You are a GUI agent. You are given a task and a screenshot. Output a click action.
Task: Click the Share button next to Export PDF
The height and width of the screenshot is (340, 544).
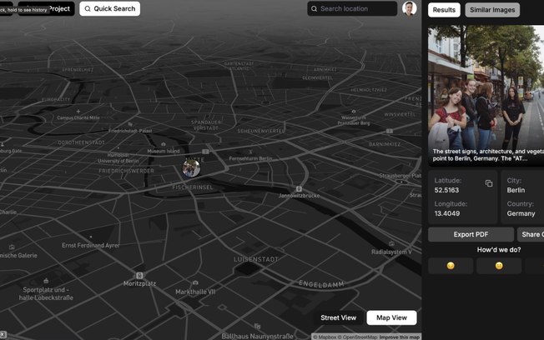(531, 234)
